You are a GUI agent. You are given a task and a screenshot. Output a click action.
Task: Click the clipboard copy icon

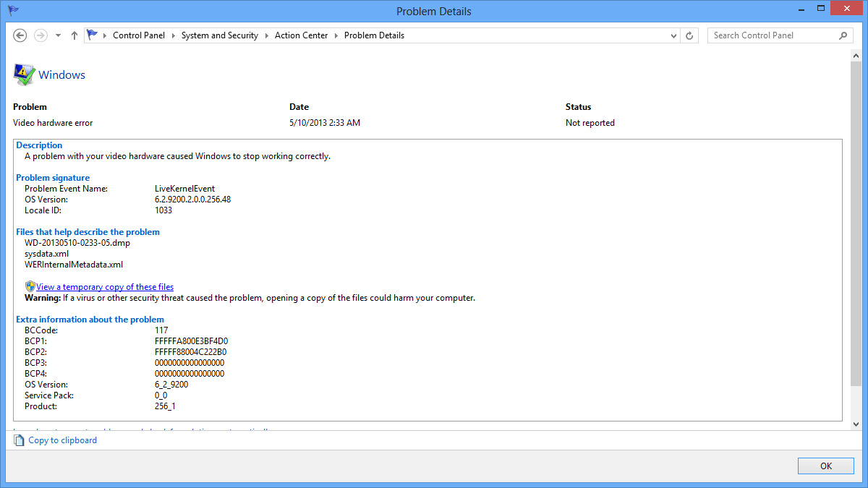(x=20, y=440)
